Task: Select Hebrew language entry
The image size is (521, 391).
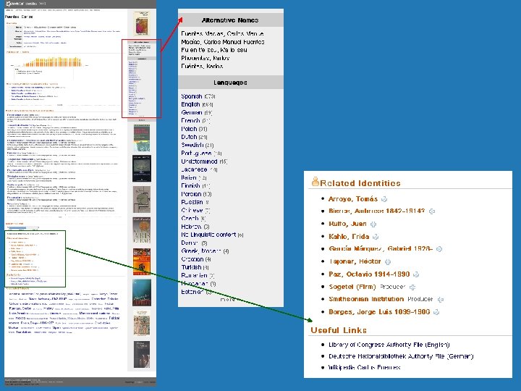Action: click(x=191, y=227)
